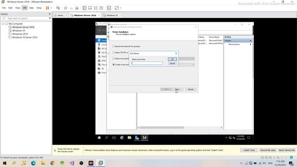Click the stretch guest display icon
Viewport: 297px width, 167px height.
point(116,8)
